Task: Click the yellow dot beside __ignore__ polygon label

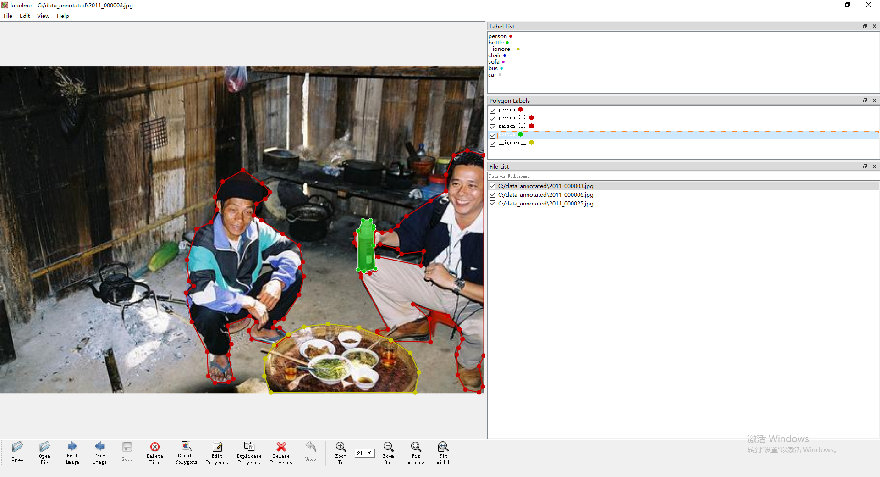Action: (x=531, y=143)
